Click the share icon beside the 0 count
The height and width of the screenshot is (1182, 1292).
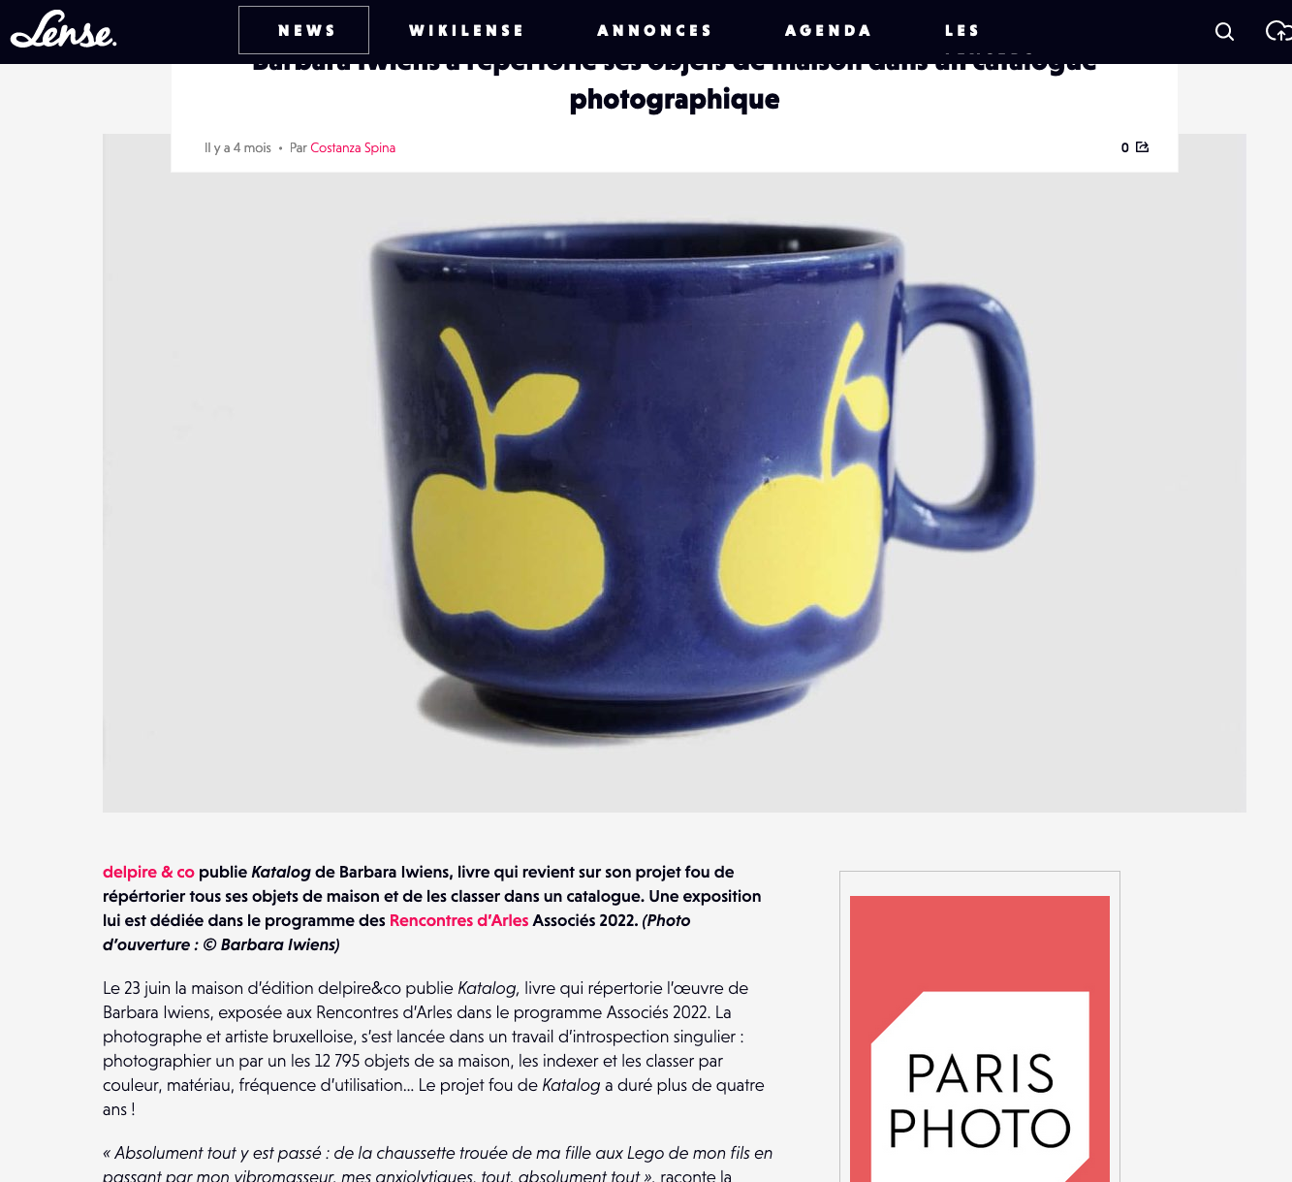pyautogui.click(x=1143, y=147)
